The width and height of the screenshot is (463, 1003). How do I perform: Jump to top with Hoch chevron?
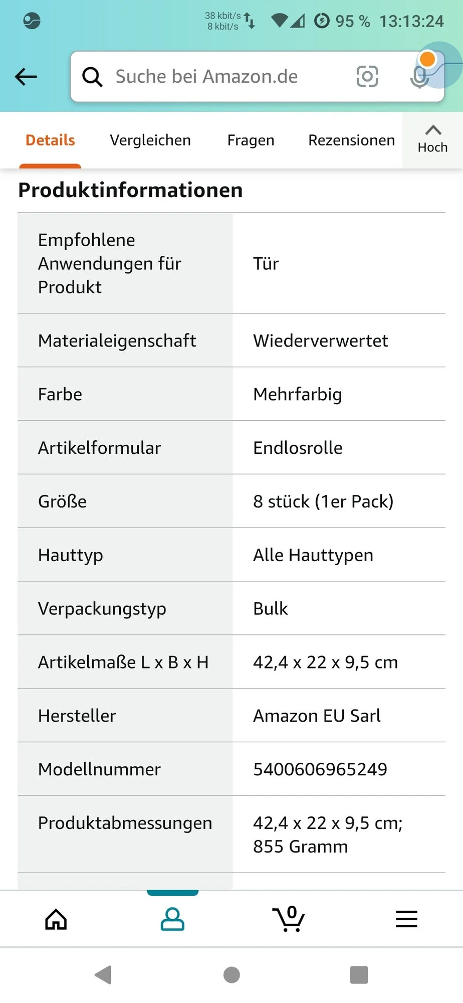point(433,139)
